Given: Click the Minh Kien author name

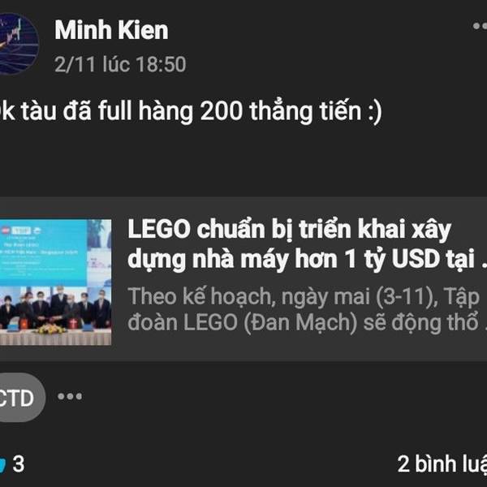Looking at the screenshot, I should tap(111, 30).
